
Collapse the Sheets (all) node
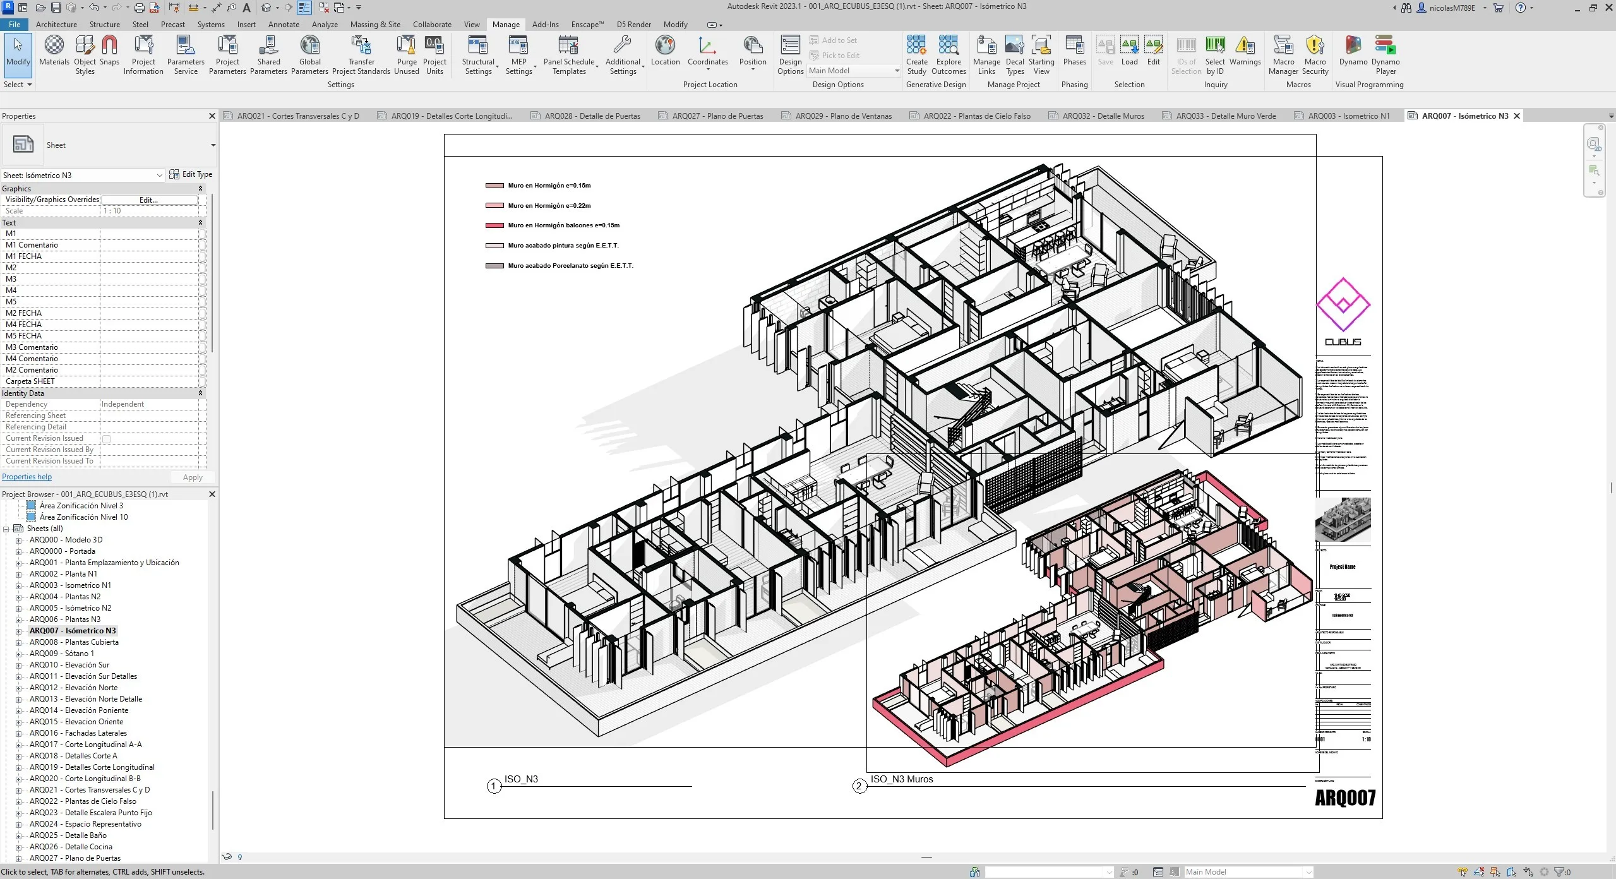click(x=6, y=529)
